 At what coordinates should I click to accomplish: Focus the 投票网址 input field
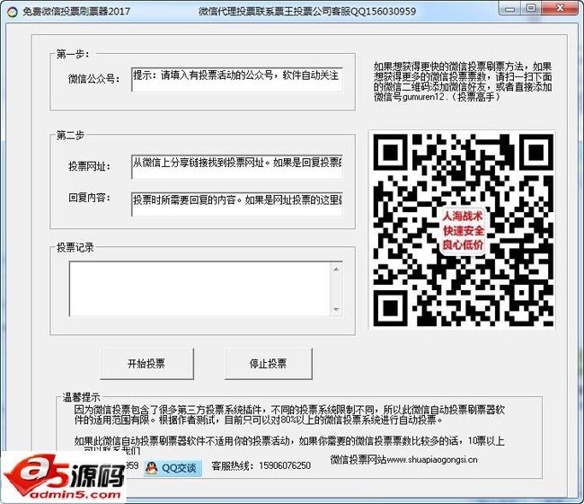(237, 167)
